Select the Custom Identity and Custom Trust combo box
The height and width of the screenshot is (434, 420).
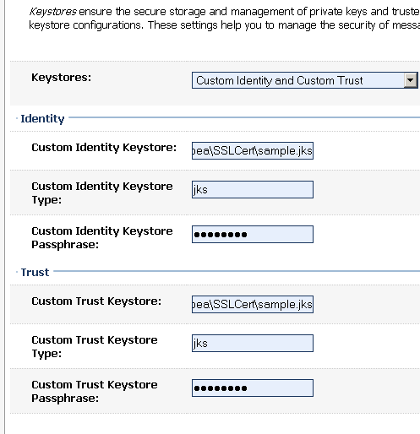point(305,80)
